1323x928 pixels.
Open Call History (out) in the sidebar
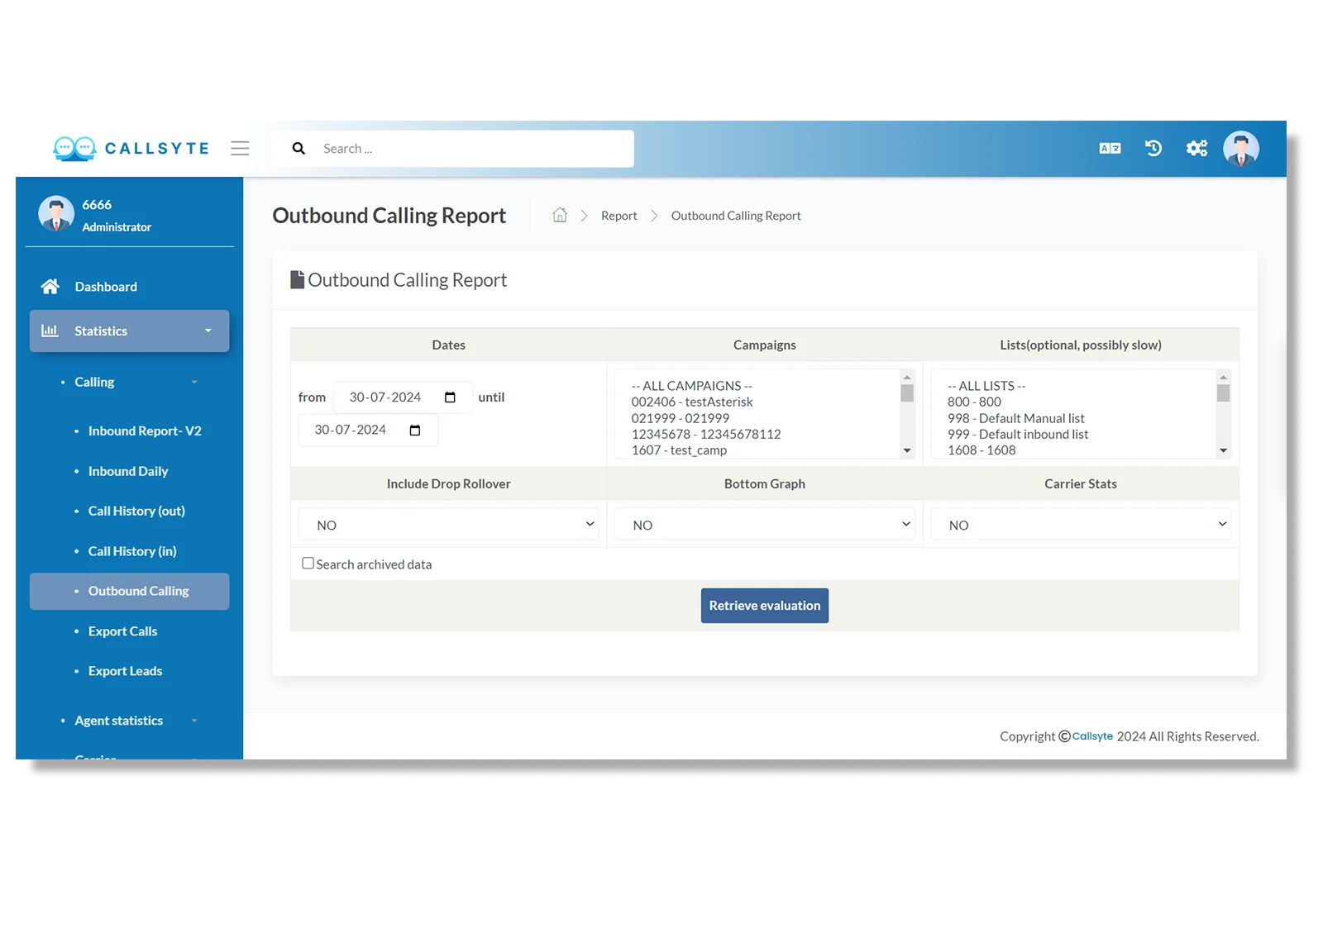(136, 511)
